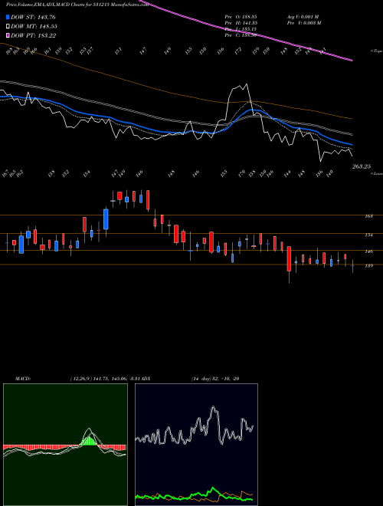Viewport: 383px width, 506px height.
Task: Click the green ADX line peak
Action: click(x=212, y=488)
